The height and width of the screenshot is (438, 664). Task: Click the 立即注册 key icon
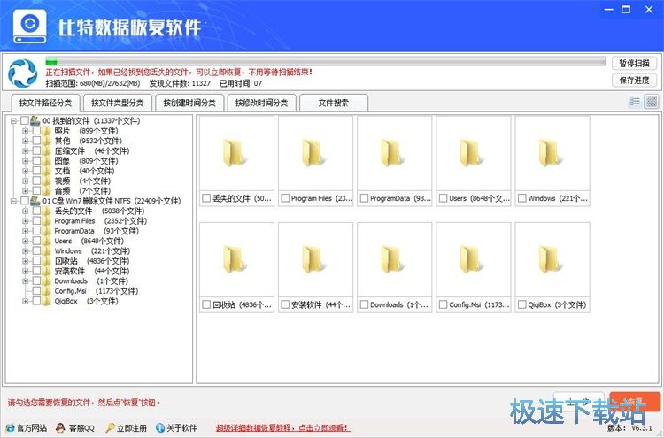coord(110,428)
